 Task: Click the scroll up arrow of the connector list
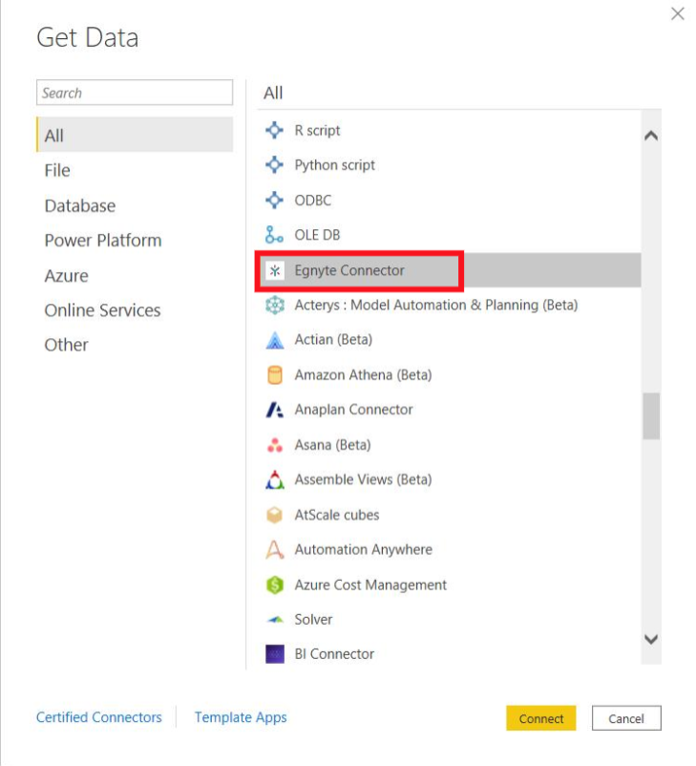(651, 136)
